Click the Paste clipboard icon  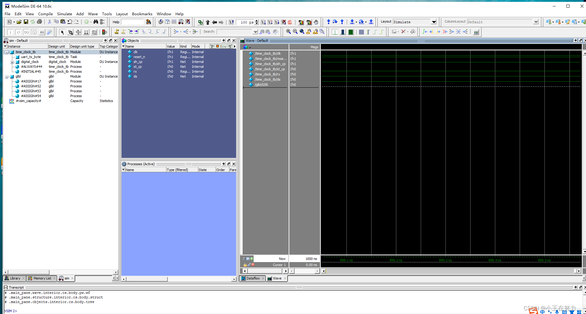63,22
